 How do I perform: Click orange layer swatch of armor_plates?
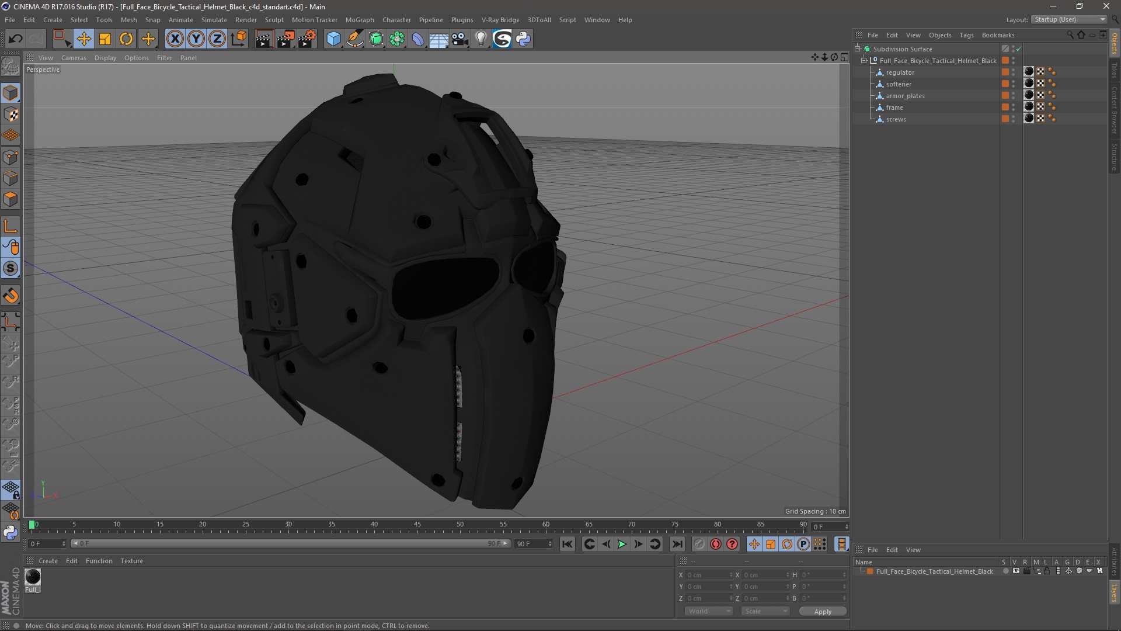click(x=1005, y=95)
